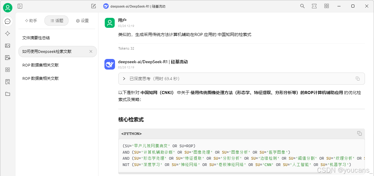Screen dimensions: 374x176
Task: Create a new topic with pencil icon
Action: coord(94,6)
